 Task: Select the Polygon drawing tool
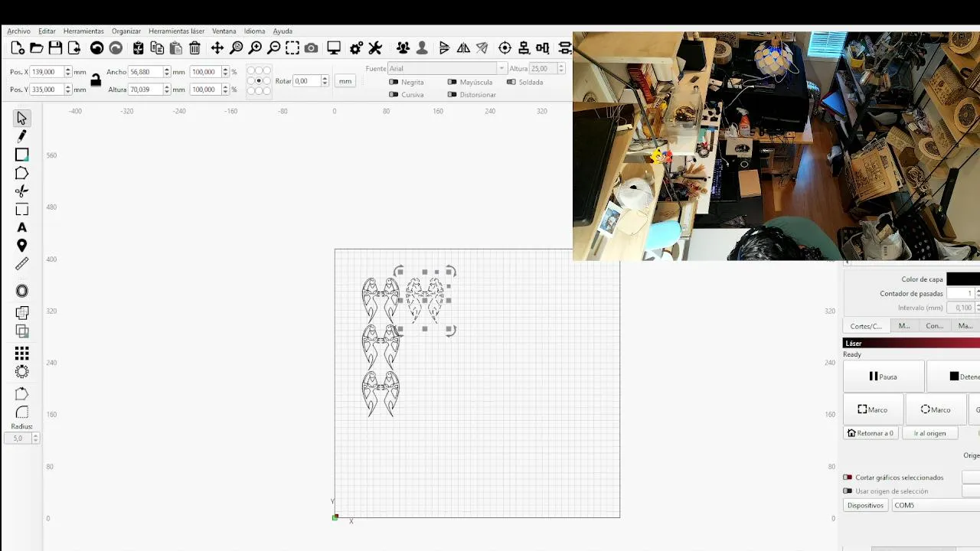[21, 173]
